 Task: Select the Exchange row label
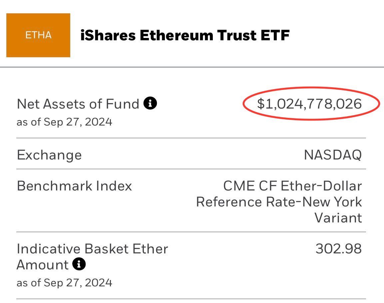pyautogui.click(x=49, y=155)
